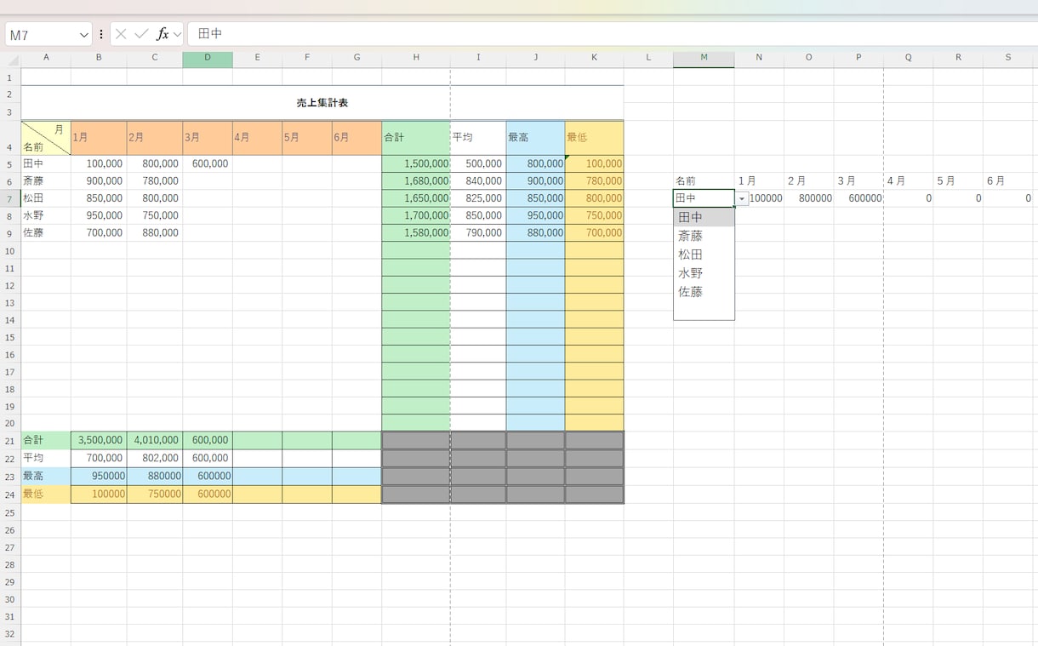Click the 100000 lookup result in cell N7
The width and height of the screenshot is (1038, 646).
(x=760, y=198)
